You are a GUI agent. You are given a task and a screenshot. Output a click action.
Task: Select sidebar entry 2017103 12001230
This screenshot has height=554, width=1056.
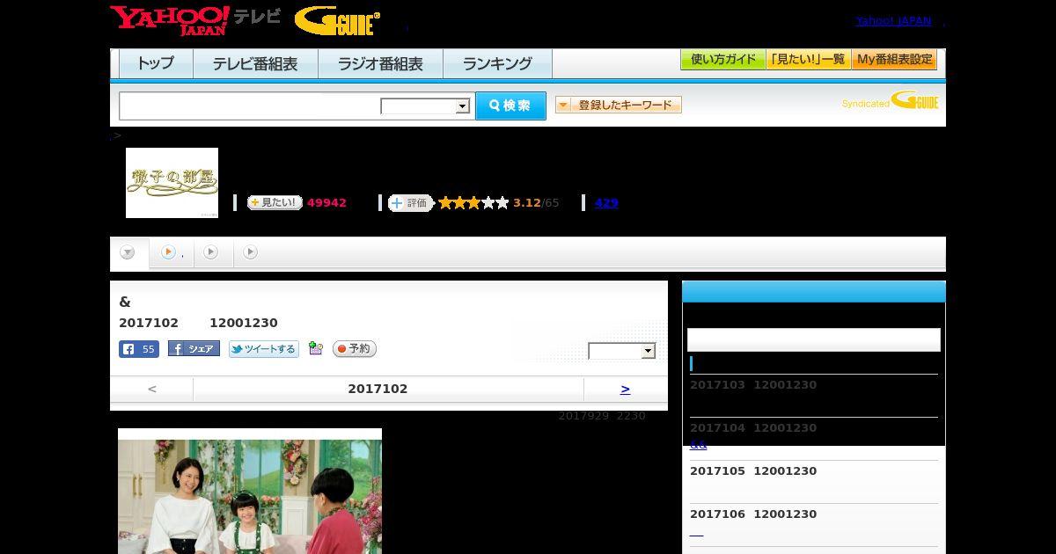(x=753, y=385)
